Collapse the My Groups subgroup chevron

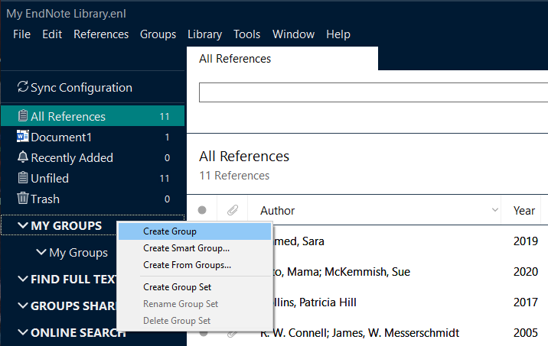pos(41,252)
